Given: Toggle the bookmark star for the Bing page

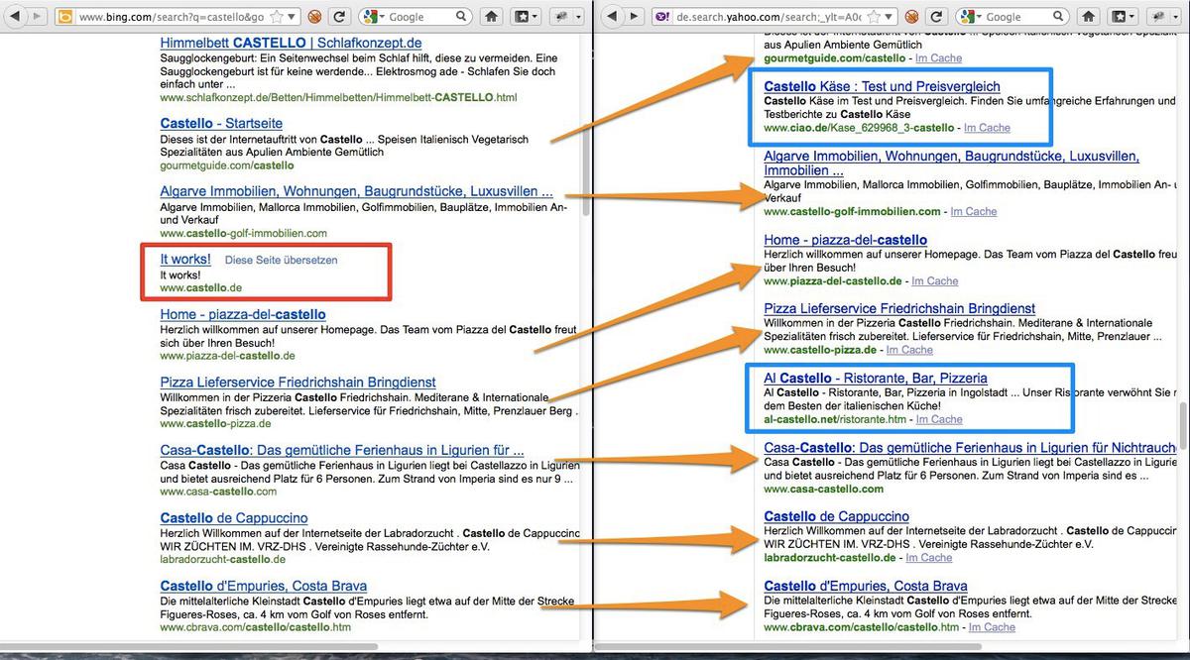Looking at the screenshot, I should tap(275, 16).
